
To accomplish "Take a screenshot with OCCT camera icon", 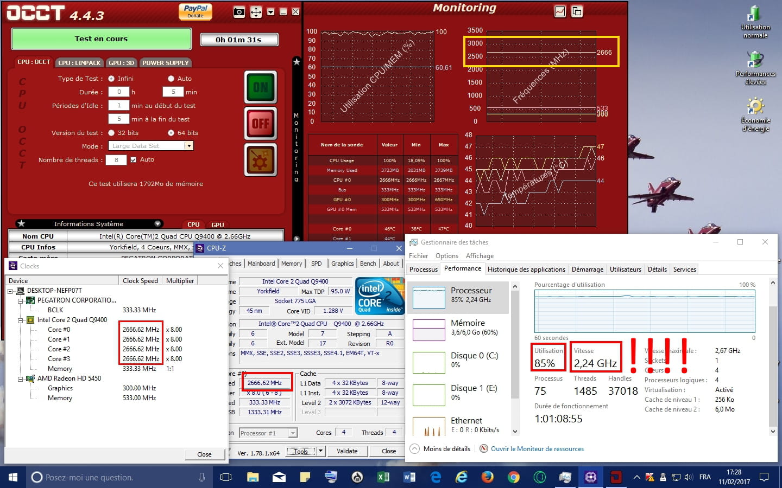I will pos(239,12).
